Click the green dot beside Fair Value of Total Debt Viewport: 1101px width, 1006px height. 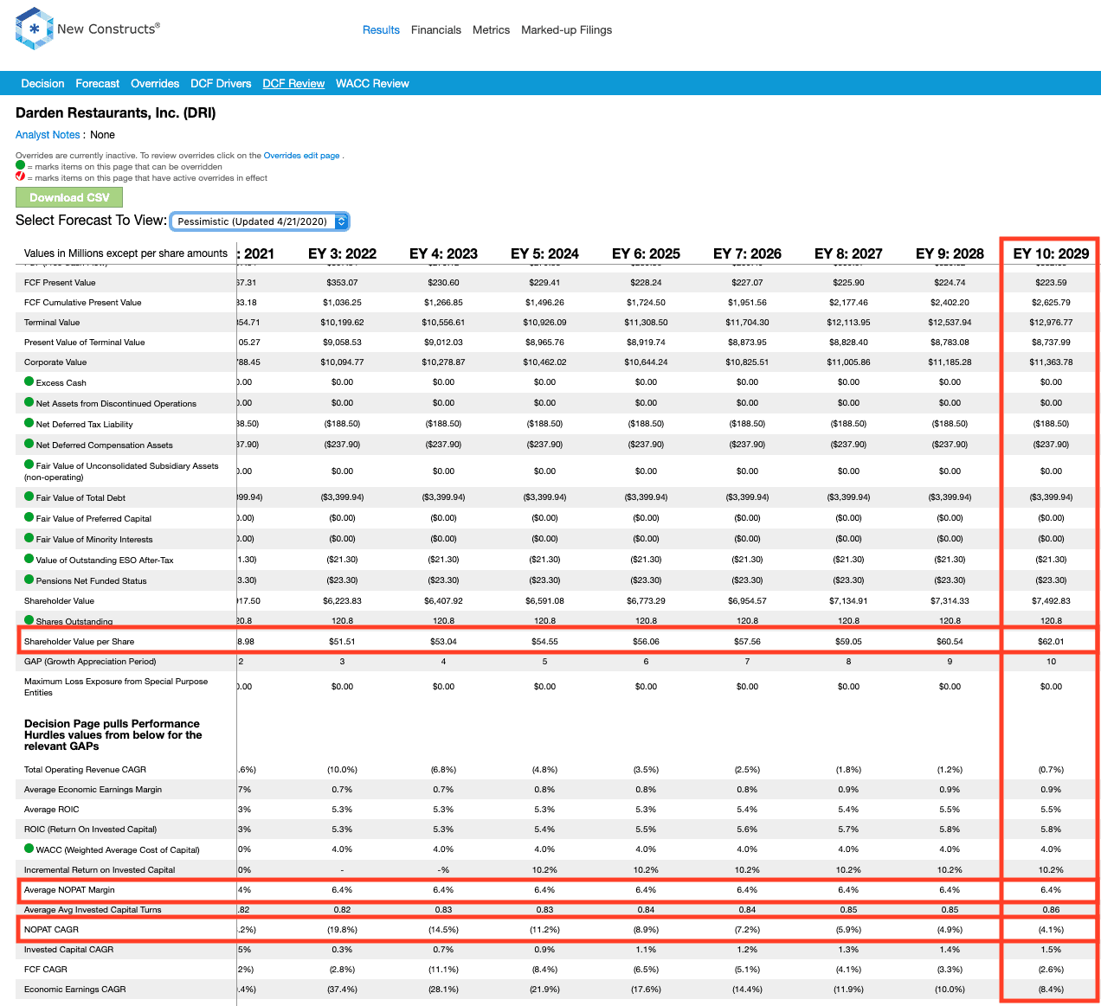(29, 497)
